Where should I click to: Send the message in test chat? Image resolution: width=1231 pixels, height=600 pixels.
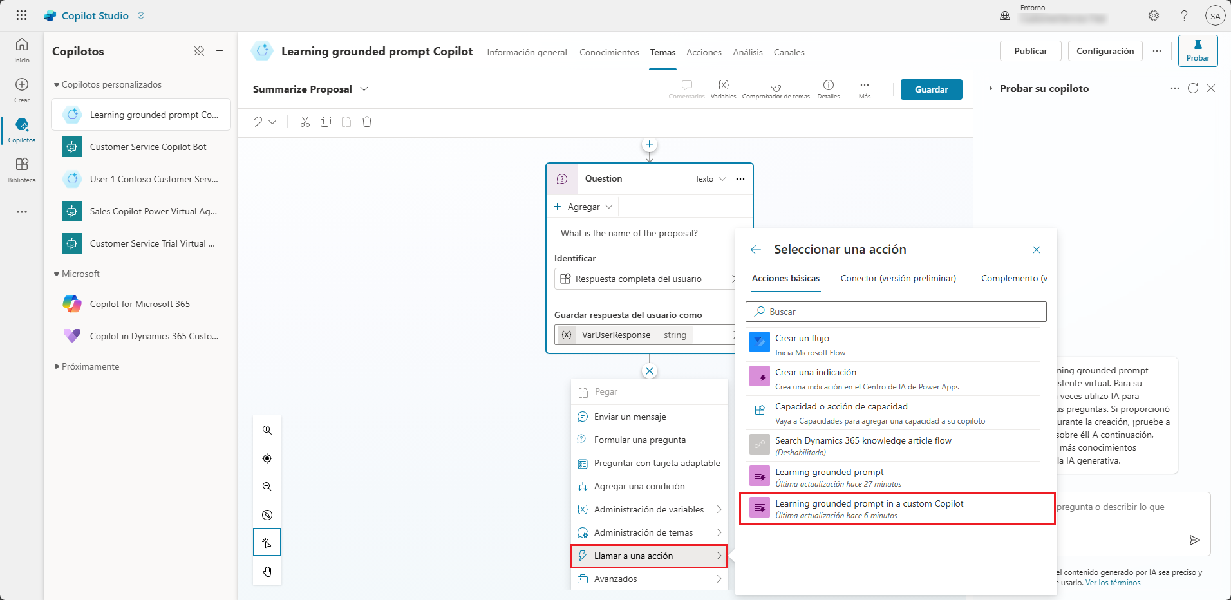(x=1194, y=540)
